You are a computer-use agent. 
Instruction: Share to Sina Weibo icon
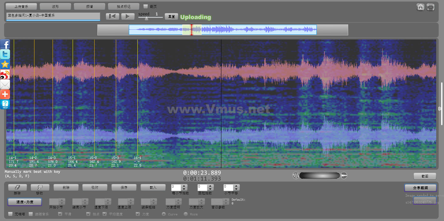point(5,74)
